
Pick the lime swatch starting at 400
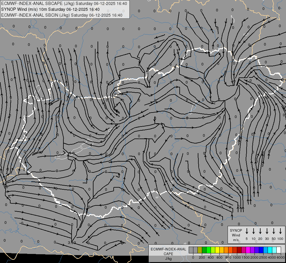click(x=213, y=250)
